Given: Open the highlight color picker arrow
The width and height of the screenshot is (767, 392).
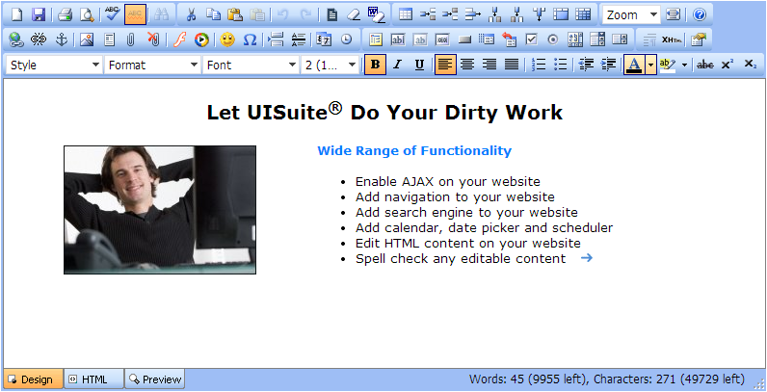Looking at the screenshot, I should point(684,65).
